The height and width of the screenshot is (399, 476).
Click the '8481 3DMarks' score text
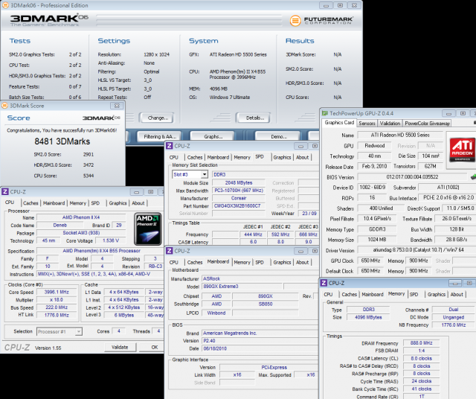click(x=62, y=141)
